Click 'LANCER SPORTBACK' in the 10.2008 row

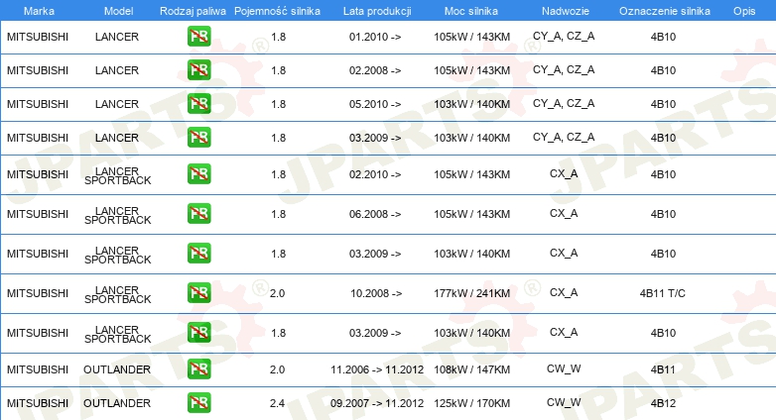pyautogui.click(x=118, y=294)
